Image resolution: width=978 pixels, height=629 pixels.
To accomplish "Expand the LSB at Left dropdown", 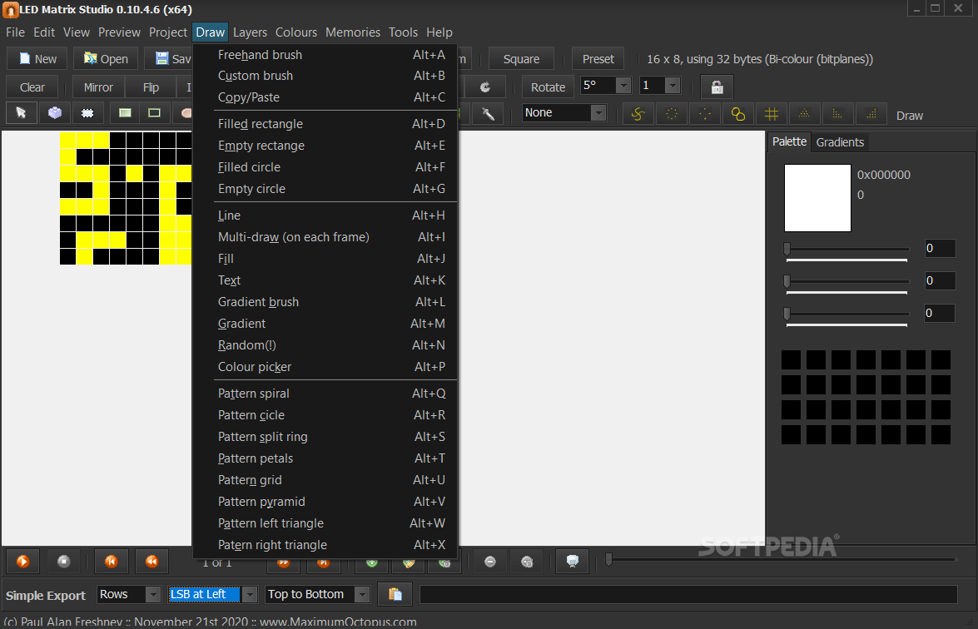I will tap(250, 595).
